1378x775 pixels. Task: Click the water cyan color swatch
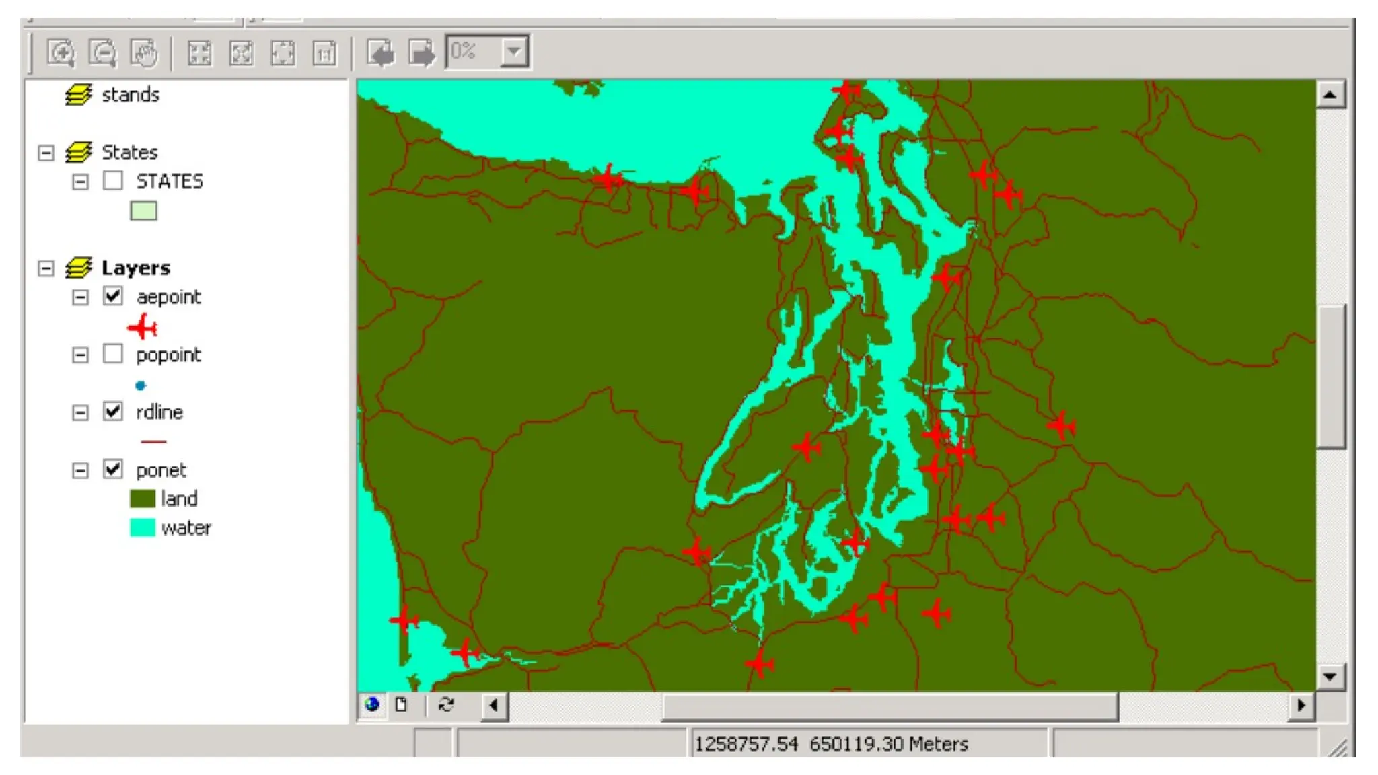coord(142,527)
